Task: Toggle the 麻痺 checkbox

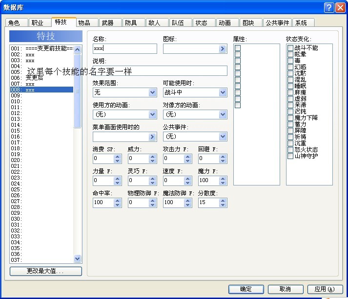Action: pyautogui.click(x=290, y=92)
